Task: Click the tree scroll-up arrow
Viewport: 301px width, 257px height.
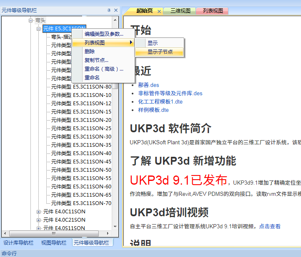Action: [x=115, y=20]
